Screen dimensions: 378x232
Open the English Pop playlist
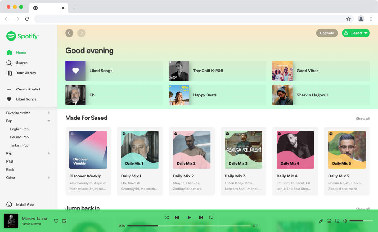(x=19, y=129)
